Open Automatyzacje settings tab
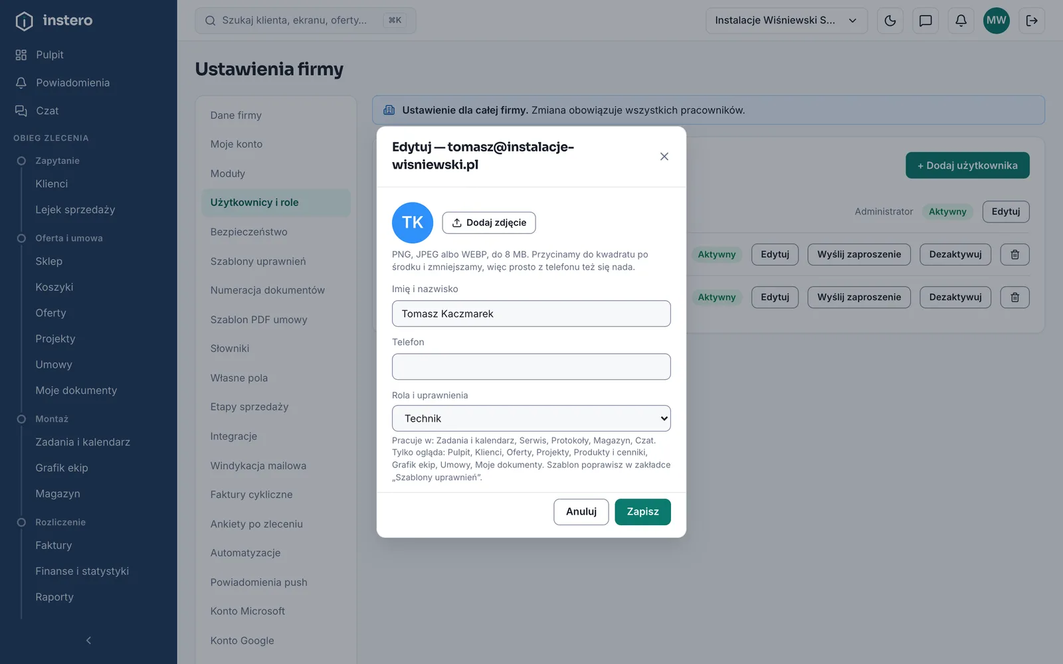Viewport: 1063px width, 664px height. pos(276,553)
